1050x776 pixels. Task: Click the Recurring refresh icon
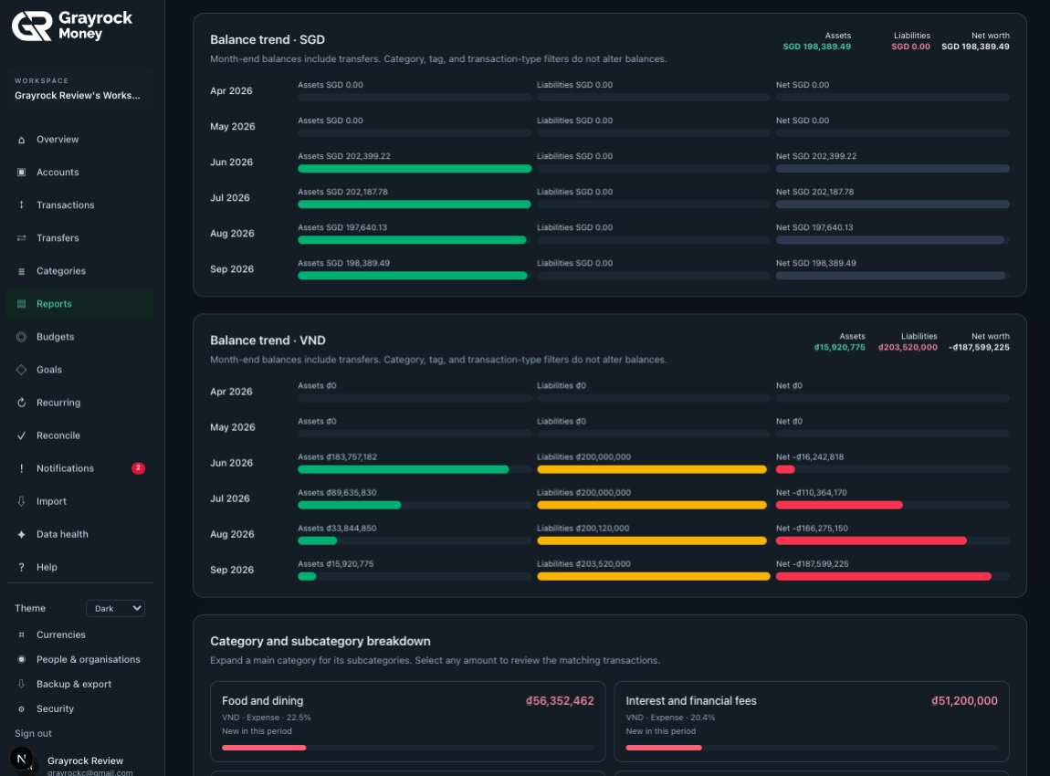[x=21, y=403]
